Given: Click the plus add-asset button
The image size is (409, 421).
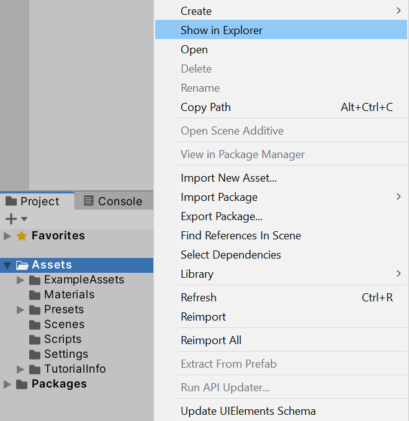Looking at the screenshot, I should click(11, 218).
